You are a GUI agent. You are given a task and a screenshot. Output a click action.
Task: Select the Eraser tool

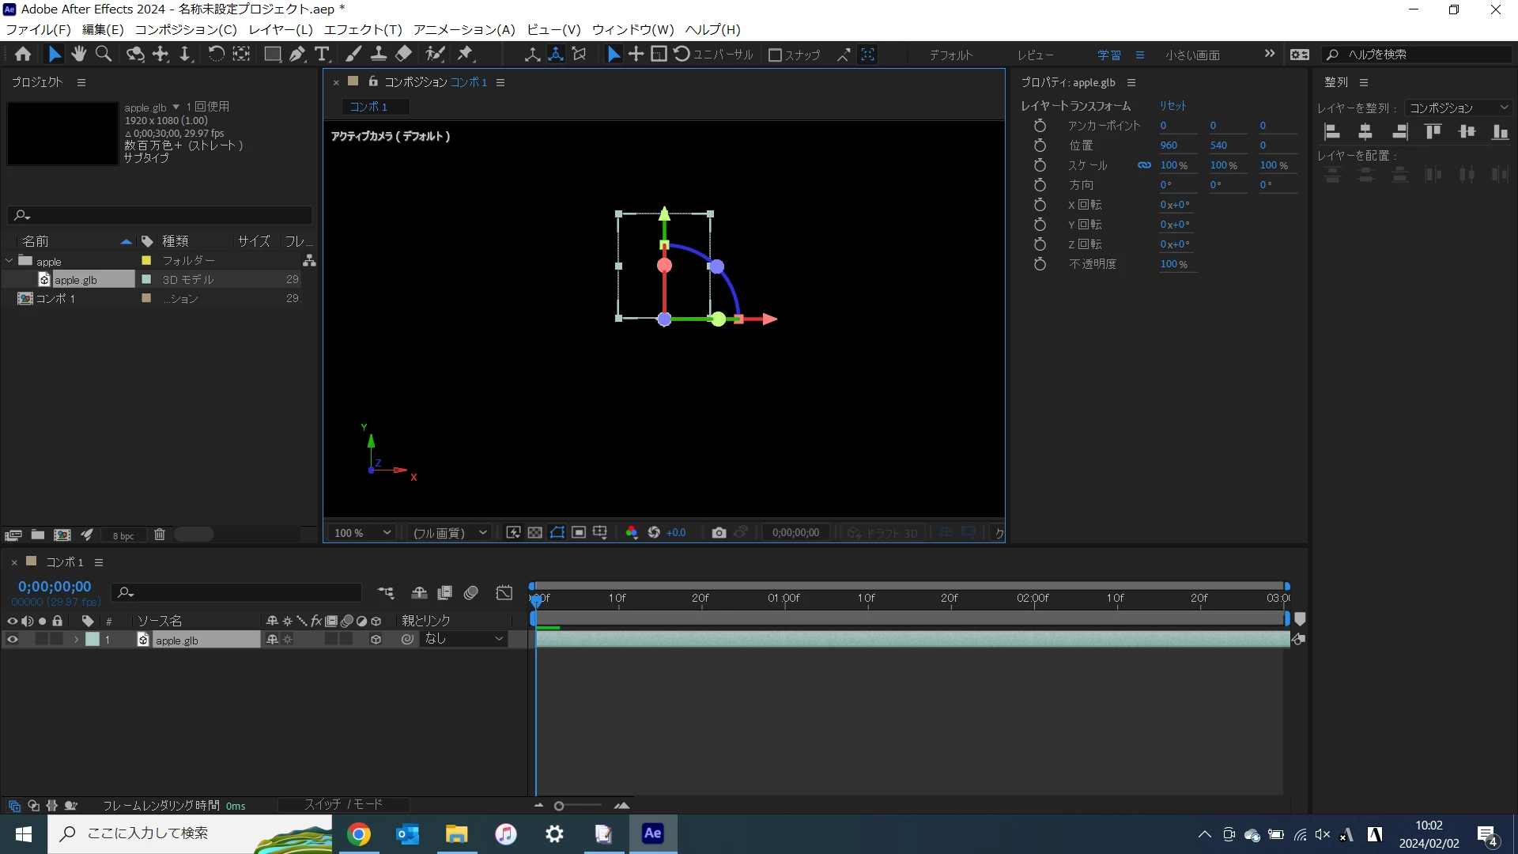(x=404, y=54)
